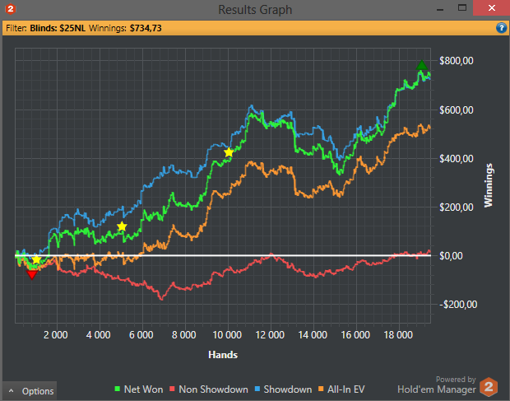The height and width of the screenshot is (401, 510).
Task: Click the orange All-In EV legend swatch
Action: click(321, 389)
